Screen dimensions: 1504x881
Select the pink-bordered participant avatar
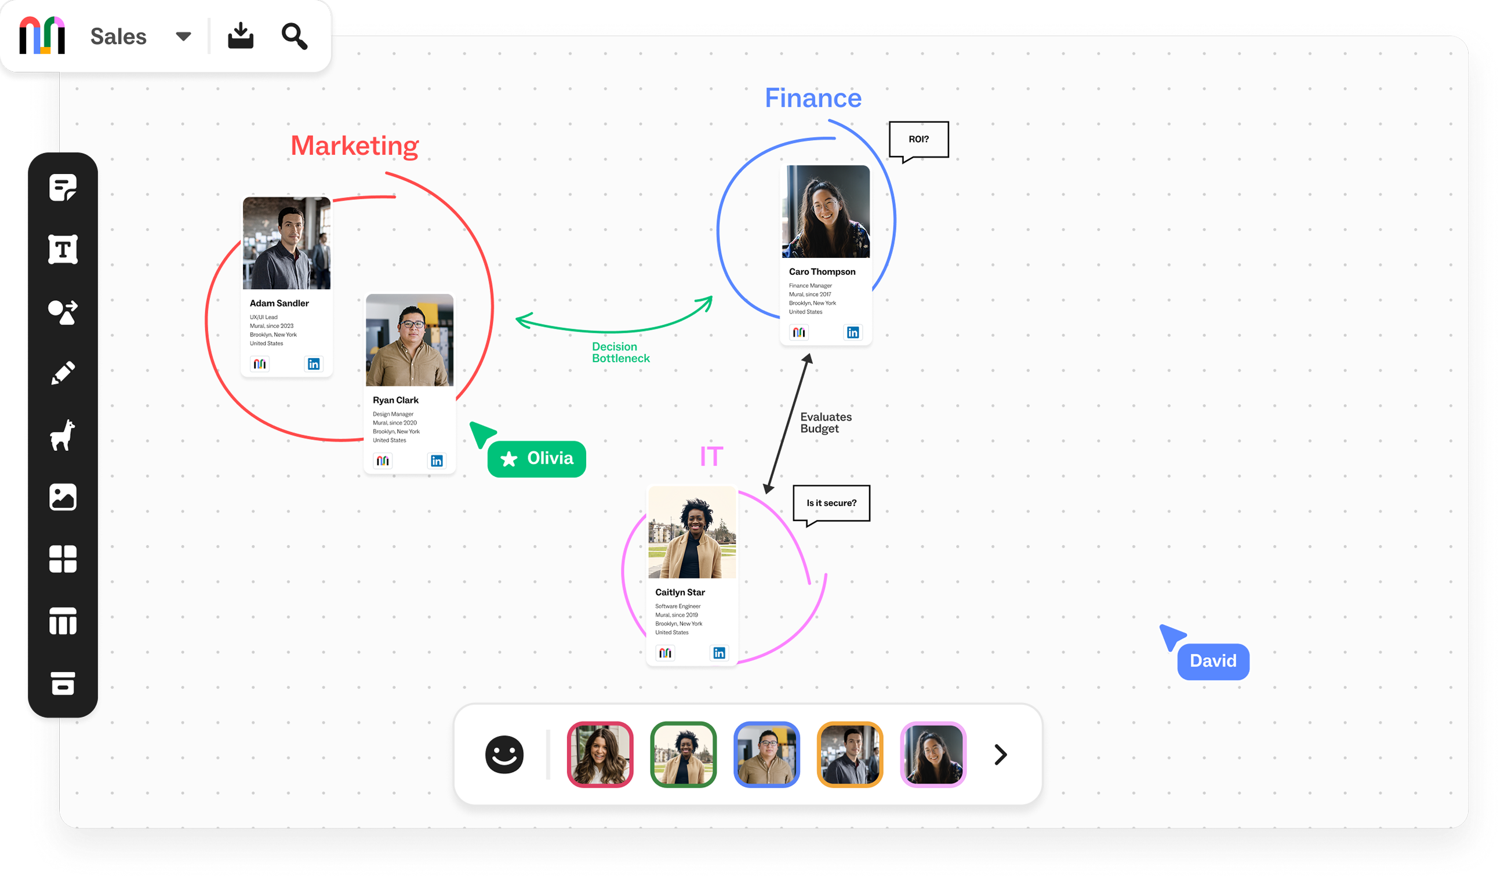point(933,755)
